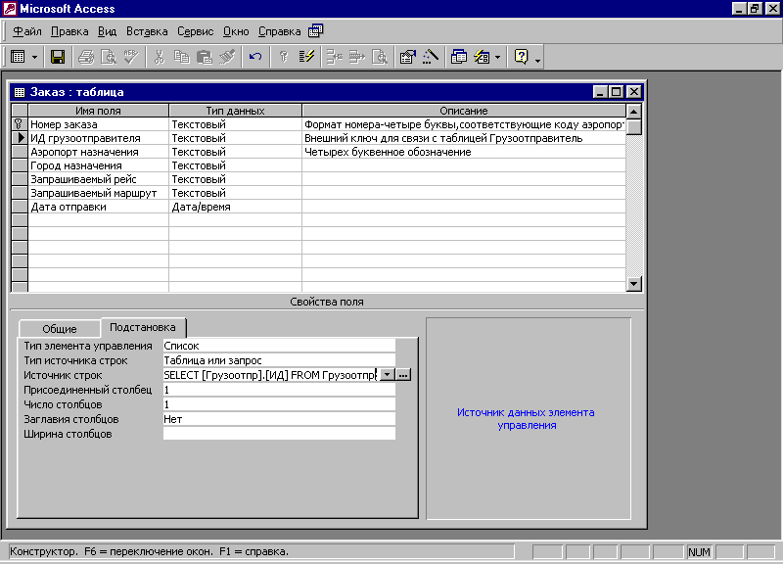Image resolution: width=783 pixels, height=564 pixels.
Task: Select the Подстановка tab
Action: (143, 327)
